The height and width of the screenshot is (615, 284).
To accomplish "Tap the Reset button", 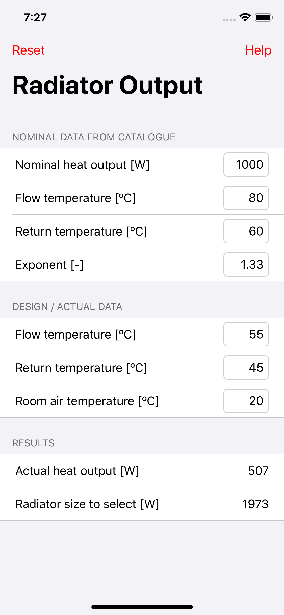I will 29,50.
